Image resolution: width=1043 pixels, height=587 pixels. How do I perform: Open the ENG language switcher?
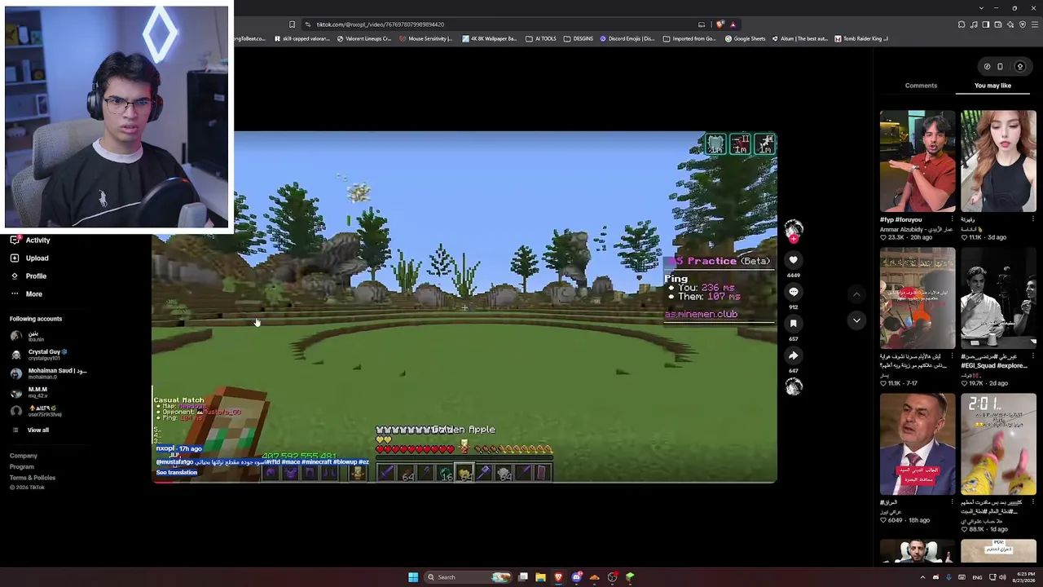click(x=977, y=577)
